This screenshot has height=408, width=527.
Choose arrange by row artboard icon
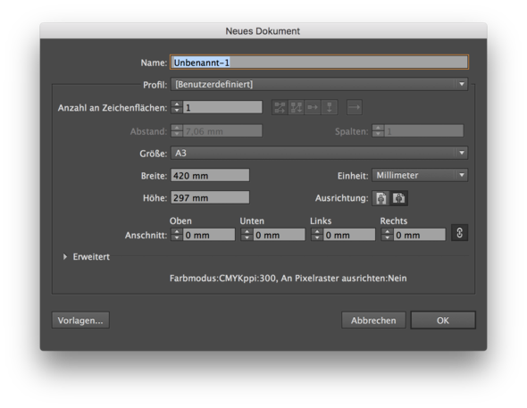[313, 107]
